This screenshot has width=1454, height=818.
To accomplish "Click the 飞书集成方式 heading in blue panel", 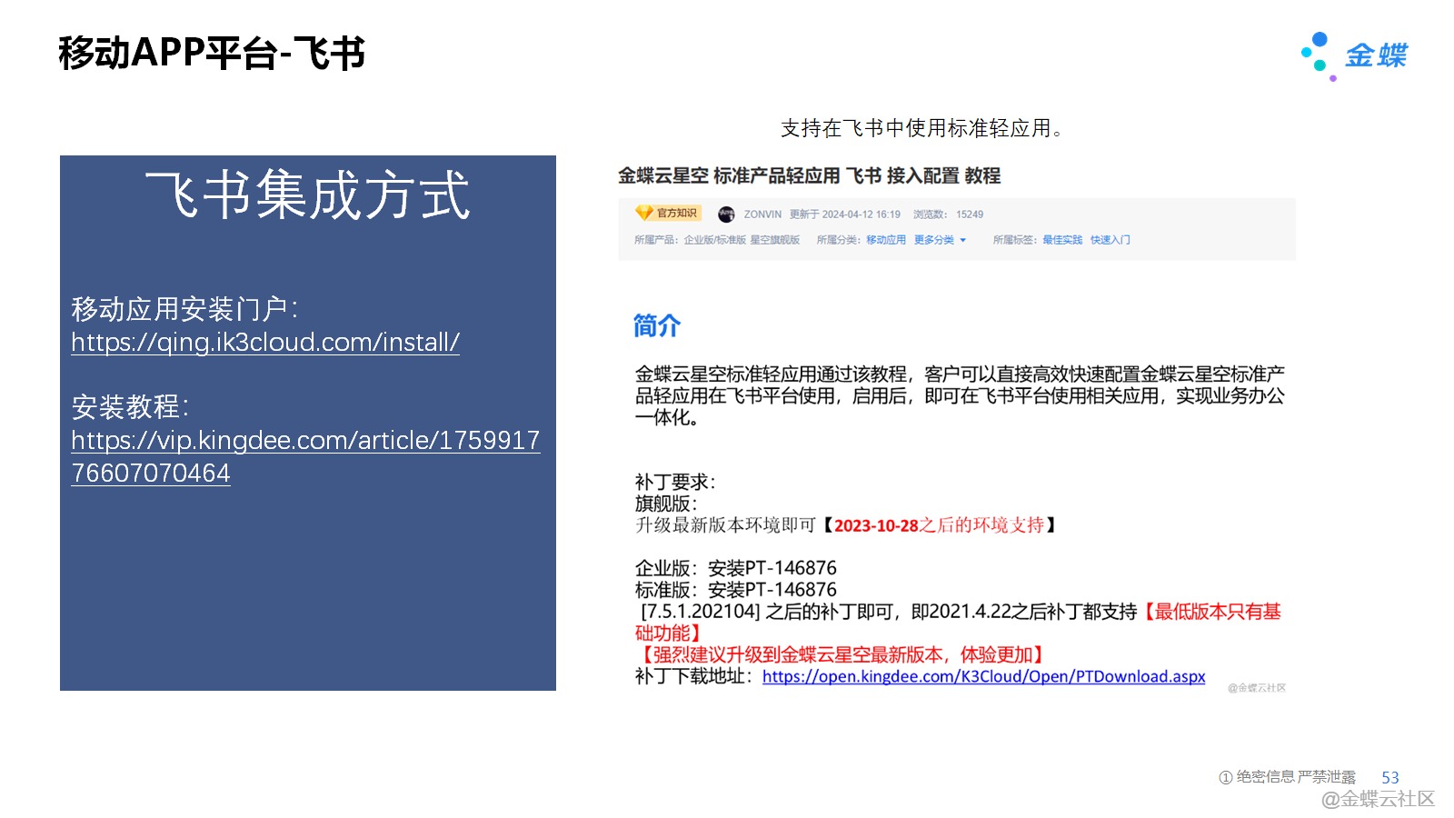I will (307, 195).
